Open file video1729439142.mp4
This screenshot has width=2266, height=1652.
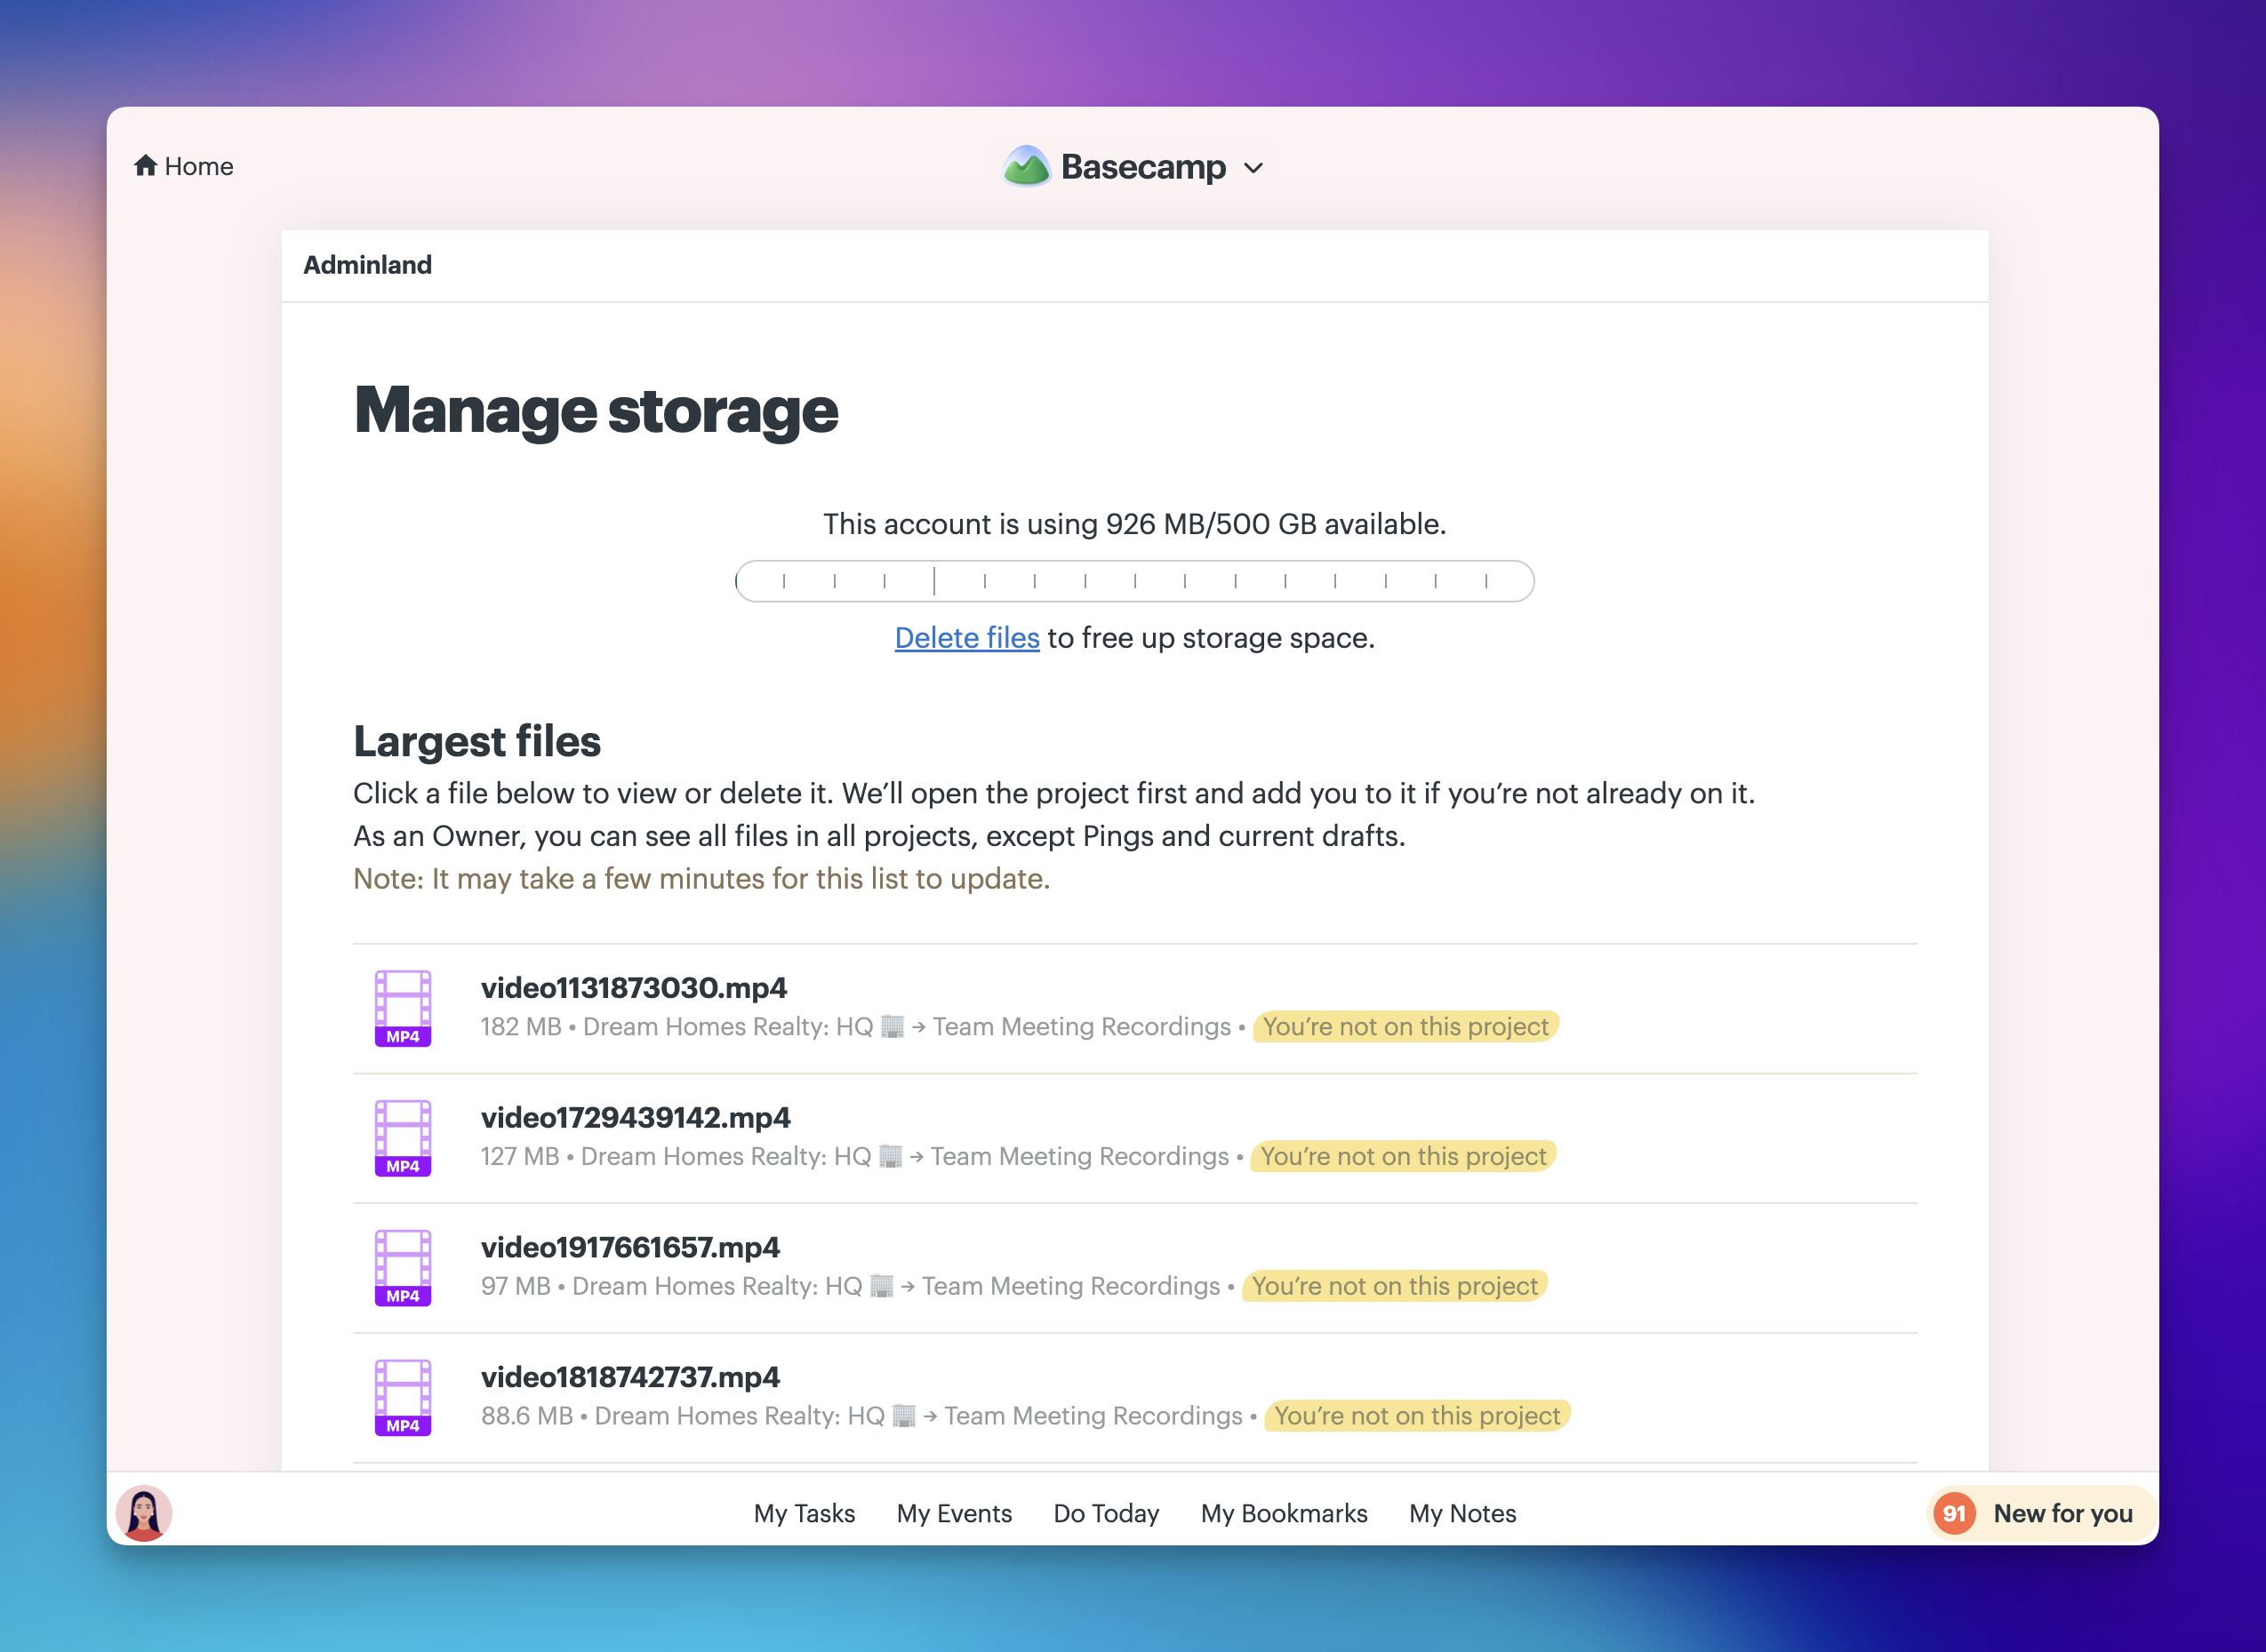click(x=636, y=1118)
